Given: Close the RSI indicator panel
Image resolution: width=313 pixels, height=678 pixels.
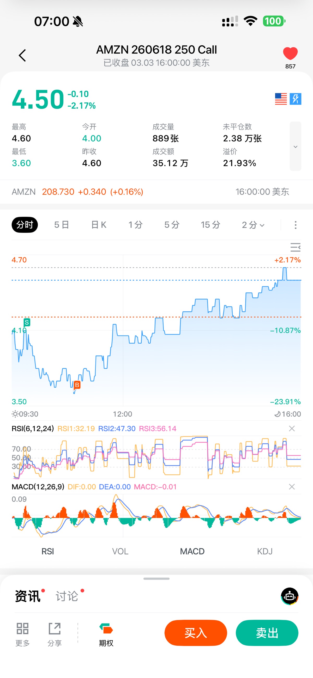Looking at the screenshot, I should tap(292, 429).
